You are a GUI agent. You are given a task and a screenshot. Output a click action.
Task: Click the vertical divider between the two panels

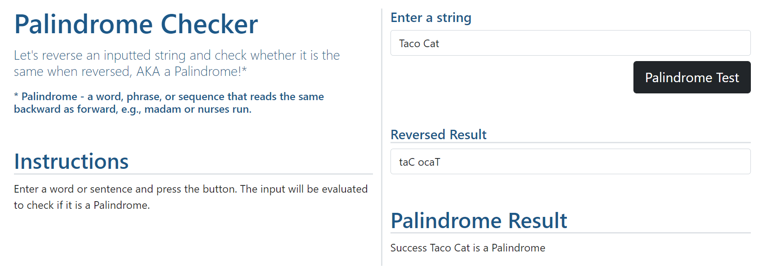click(382, 135)
